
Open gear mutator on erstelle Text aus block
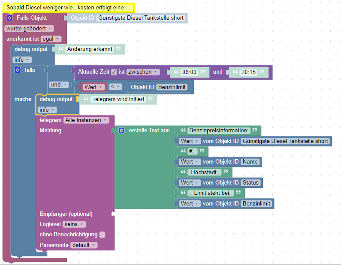[x=121, y=131]
